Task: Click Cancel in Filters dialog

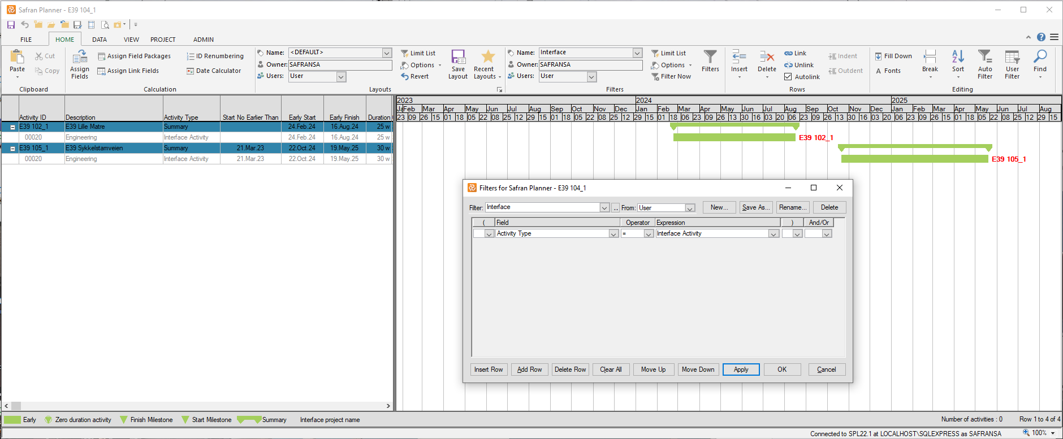Action: [826, 370]
